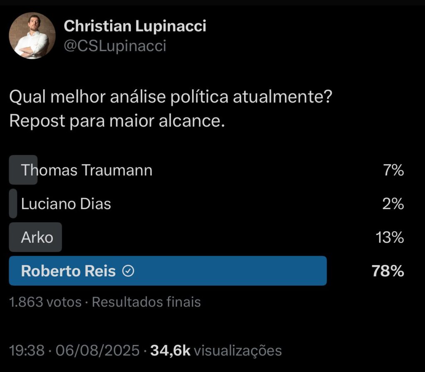Click the 7% result percentage
425x372 pixels.
coord(393,170)
